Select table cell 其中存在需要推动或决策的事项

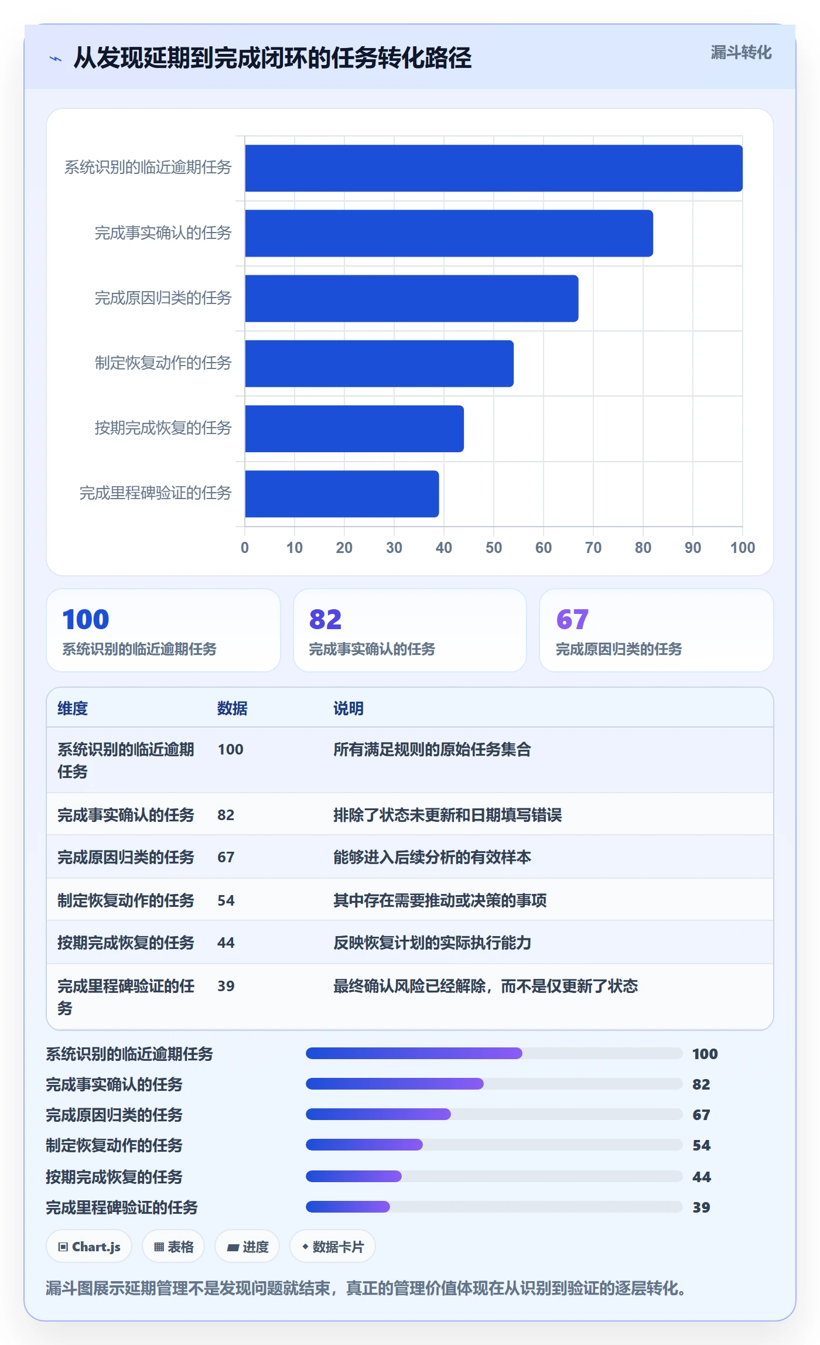(440, 900)
